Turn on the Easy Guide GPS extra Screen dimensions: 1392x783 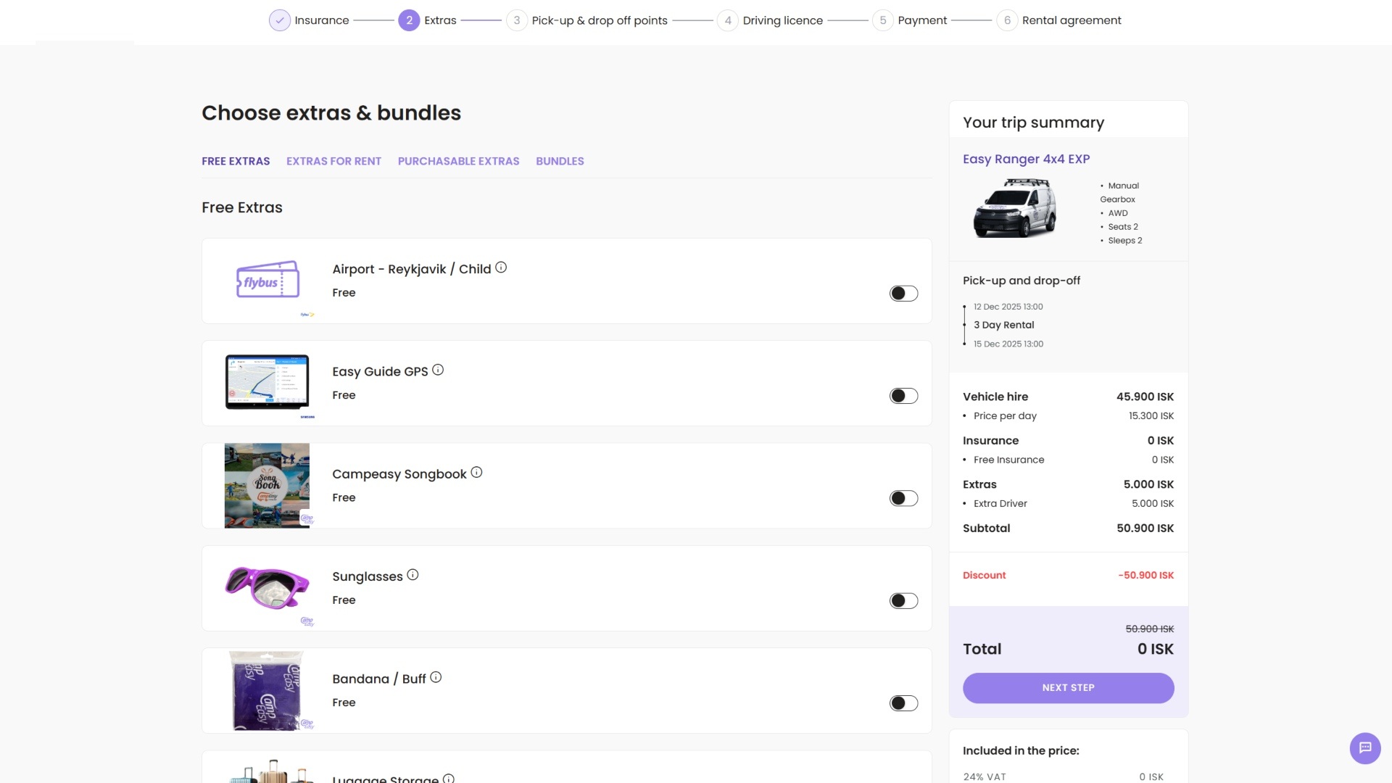pyautogui.click(x=903, y=395)
